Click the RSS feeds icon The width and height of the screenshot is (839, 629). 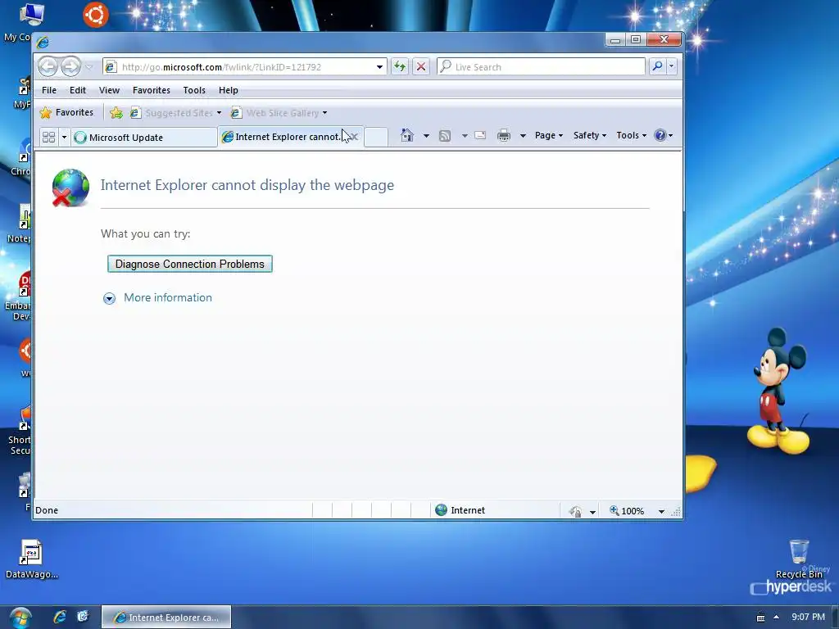click(445, 136)
